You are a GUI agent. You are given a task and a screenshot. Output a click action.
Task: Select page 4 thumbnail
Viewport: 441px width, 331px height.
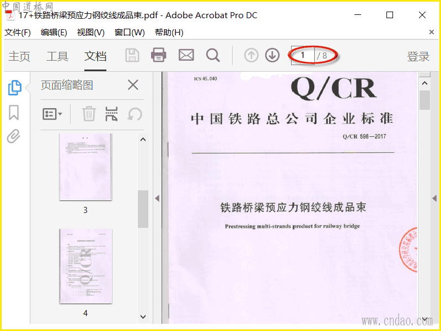[x=85, y=266]
